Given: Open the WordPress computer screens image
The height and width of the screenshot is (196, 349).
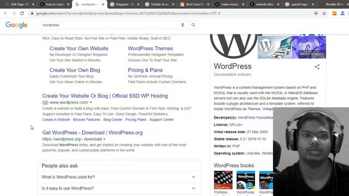Looking at the screenshot, I should point(275,47).
